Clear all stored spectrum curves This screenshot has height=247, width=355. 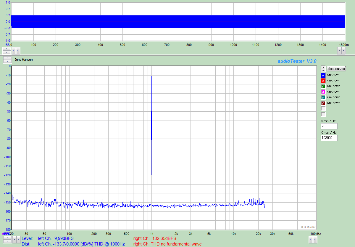coord(336,69)
